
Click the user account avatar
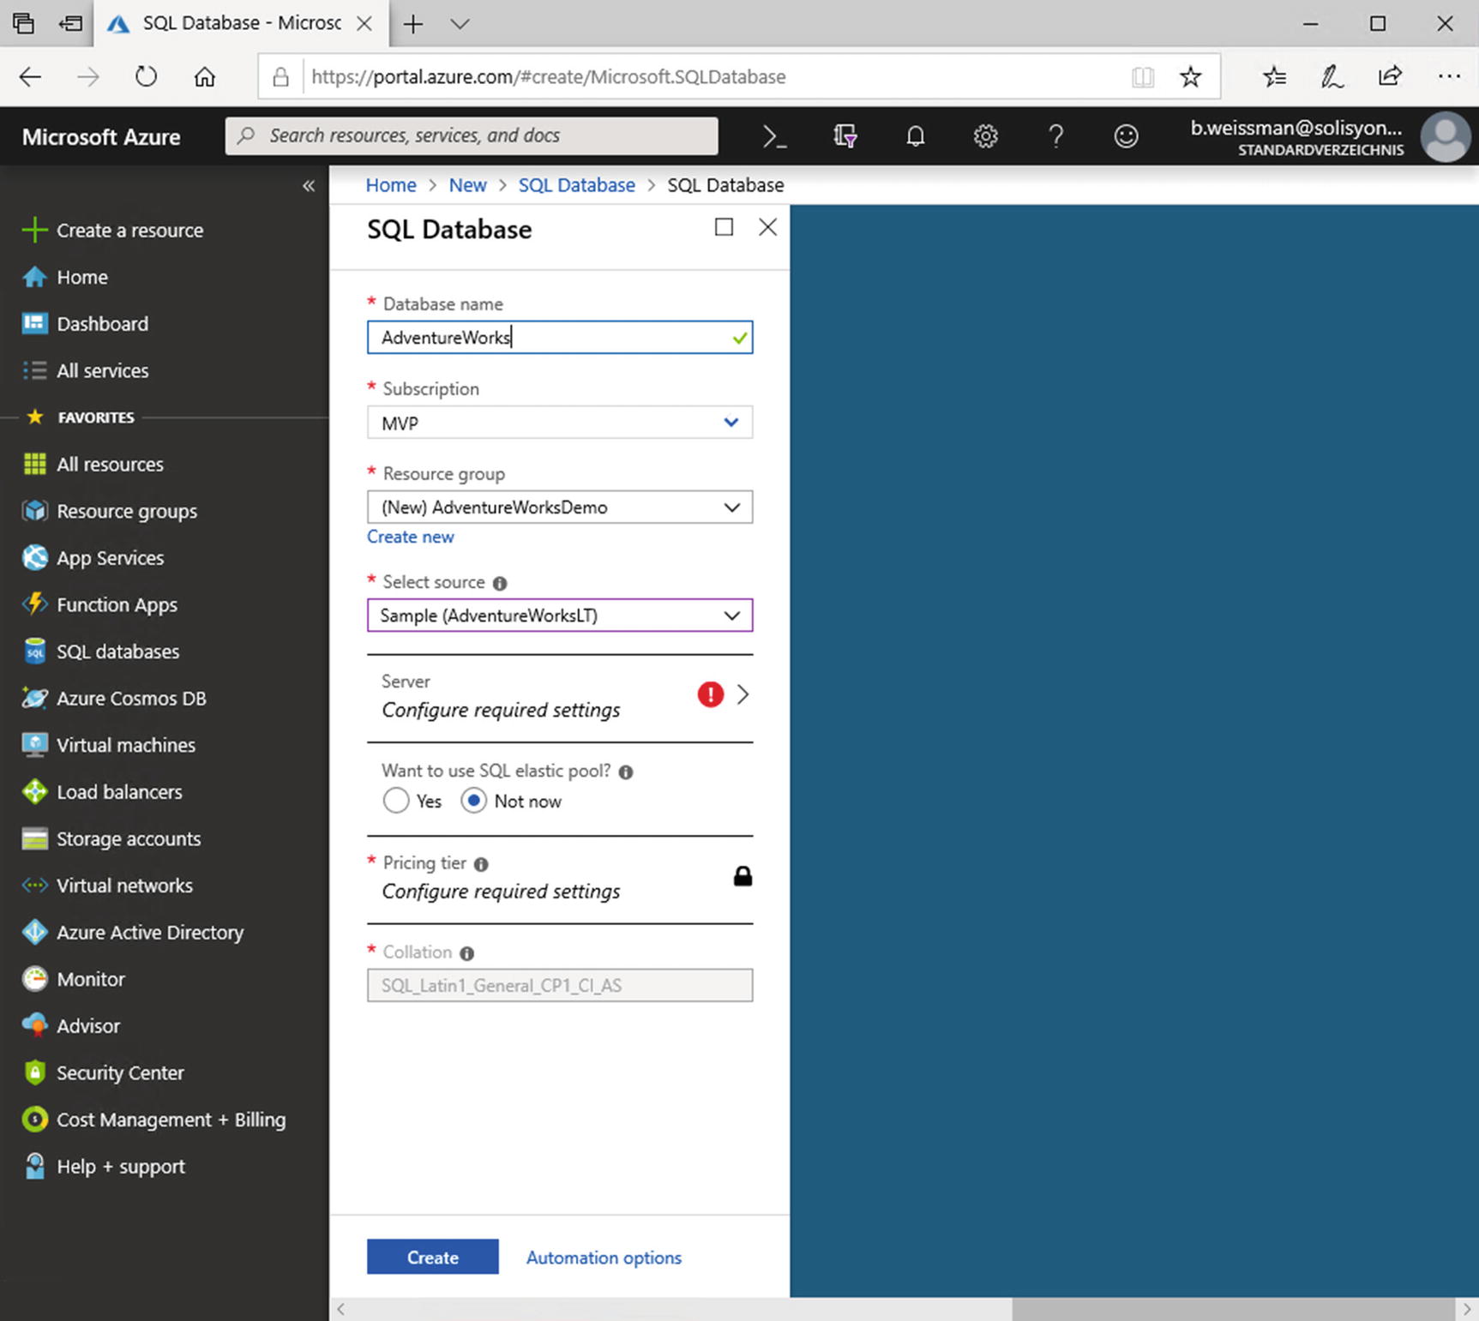1446,136
